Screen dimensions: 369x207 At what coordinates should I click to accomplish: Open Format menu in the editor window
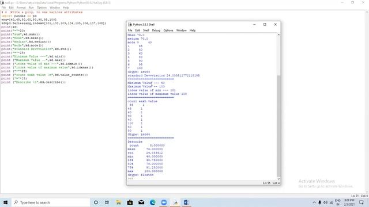tap(21, 7)
